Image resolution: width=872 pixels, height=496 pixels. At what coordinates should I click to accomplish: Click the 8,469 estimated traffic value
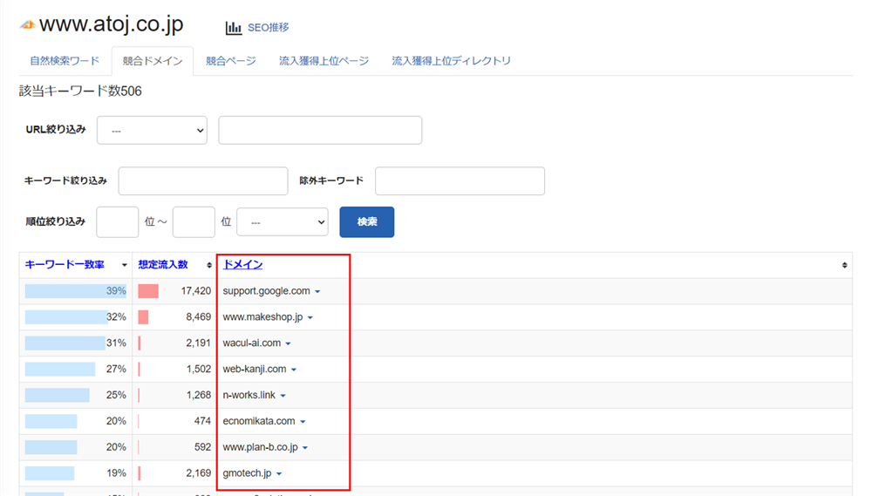(x=199, y=317)
